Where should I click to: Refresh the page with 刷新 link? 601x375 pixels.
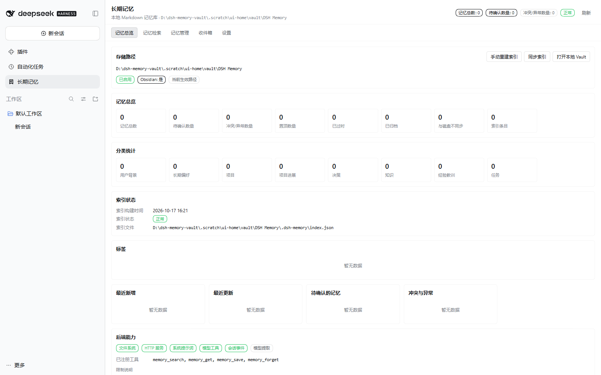click(x=586, y=13)
